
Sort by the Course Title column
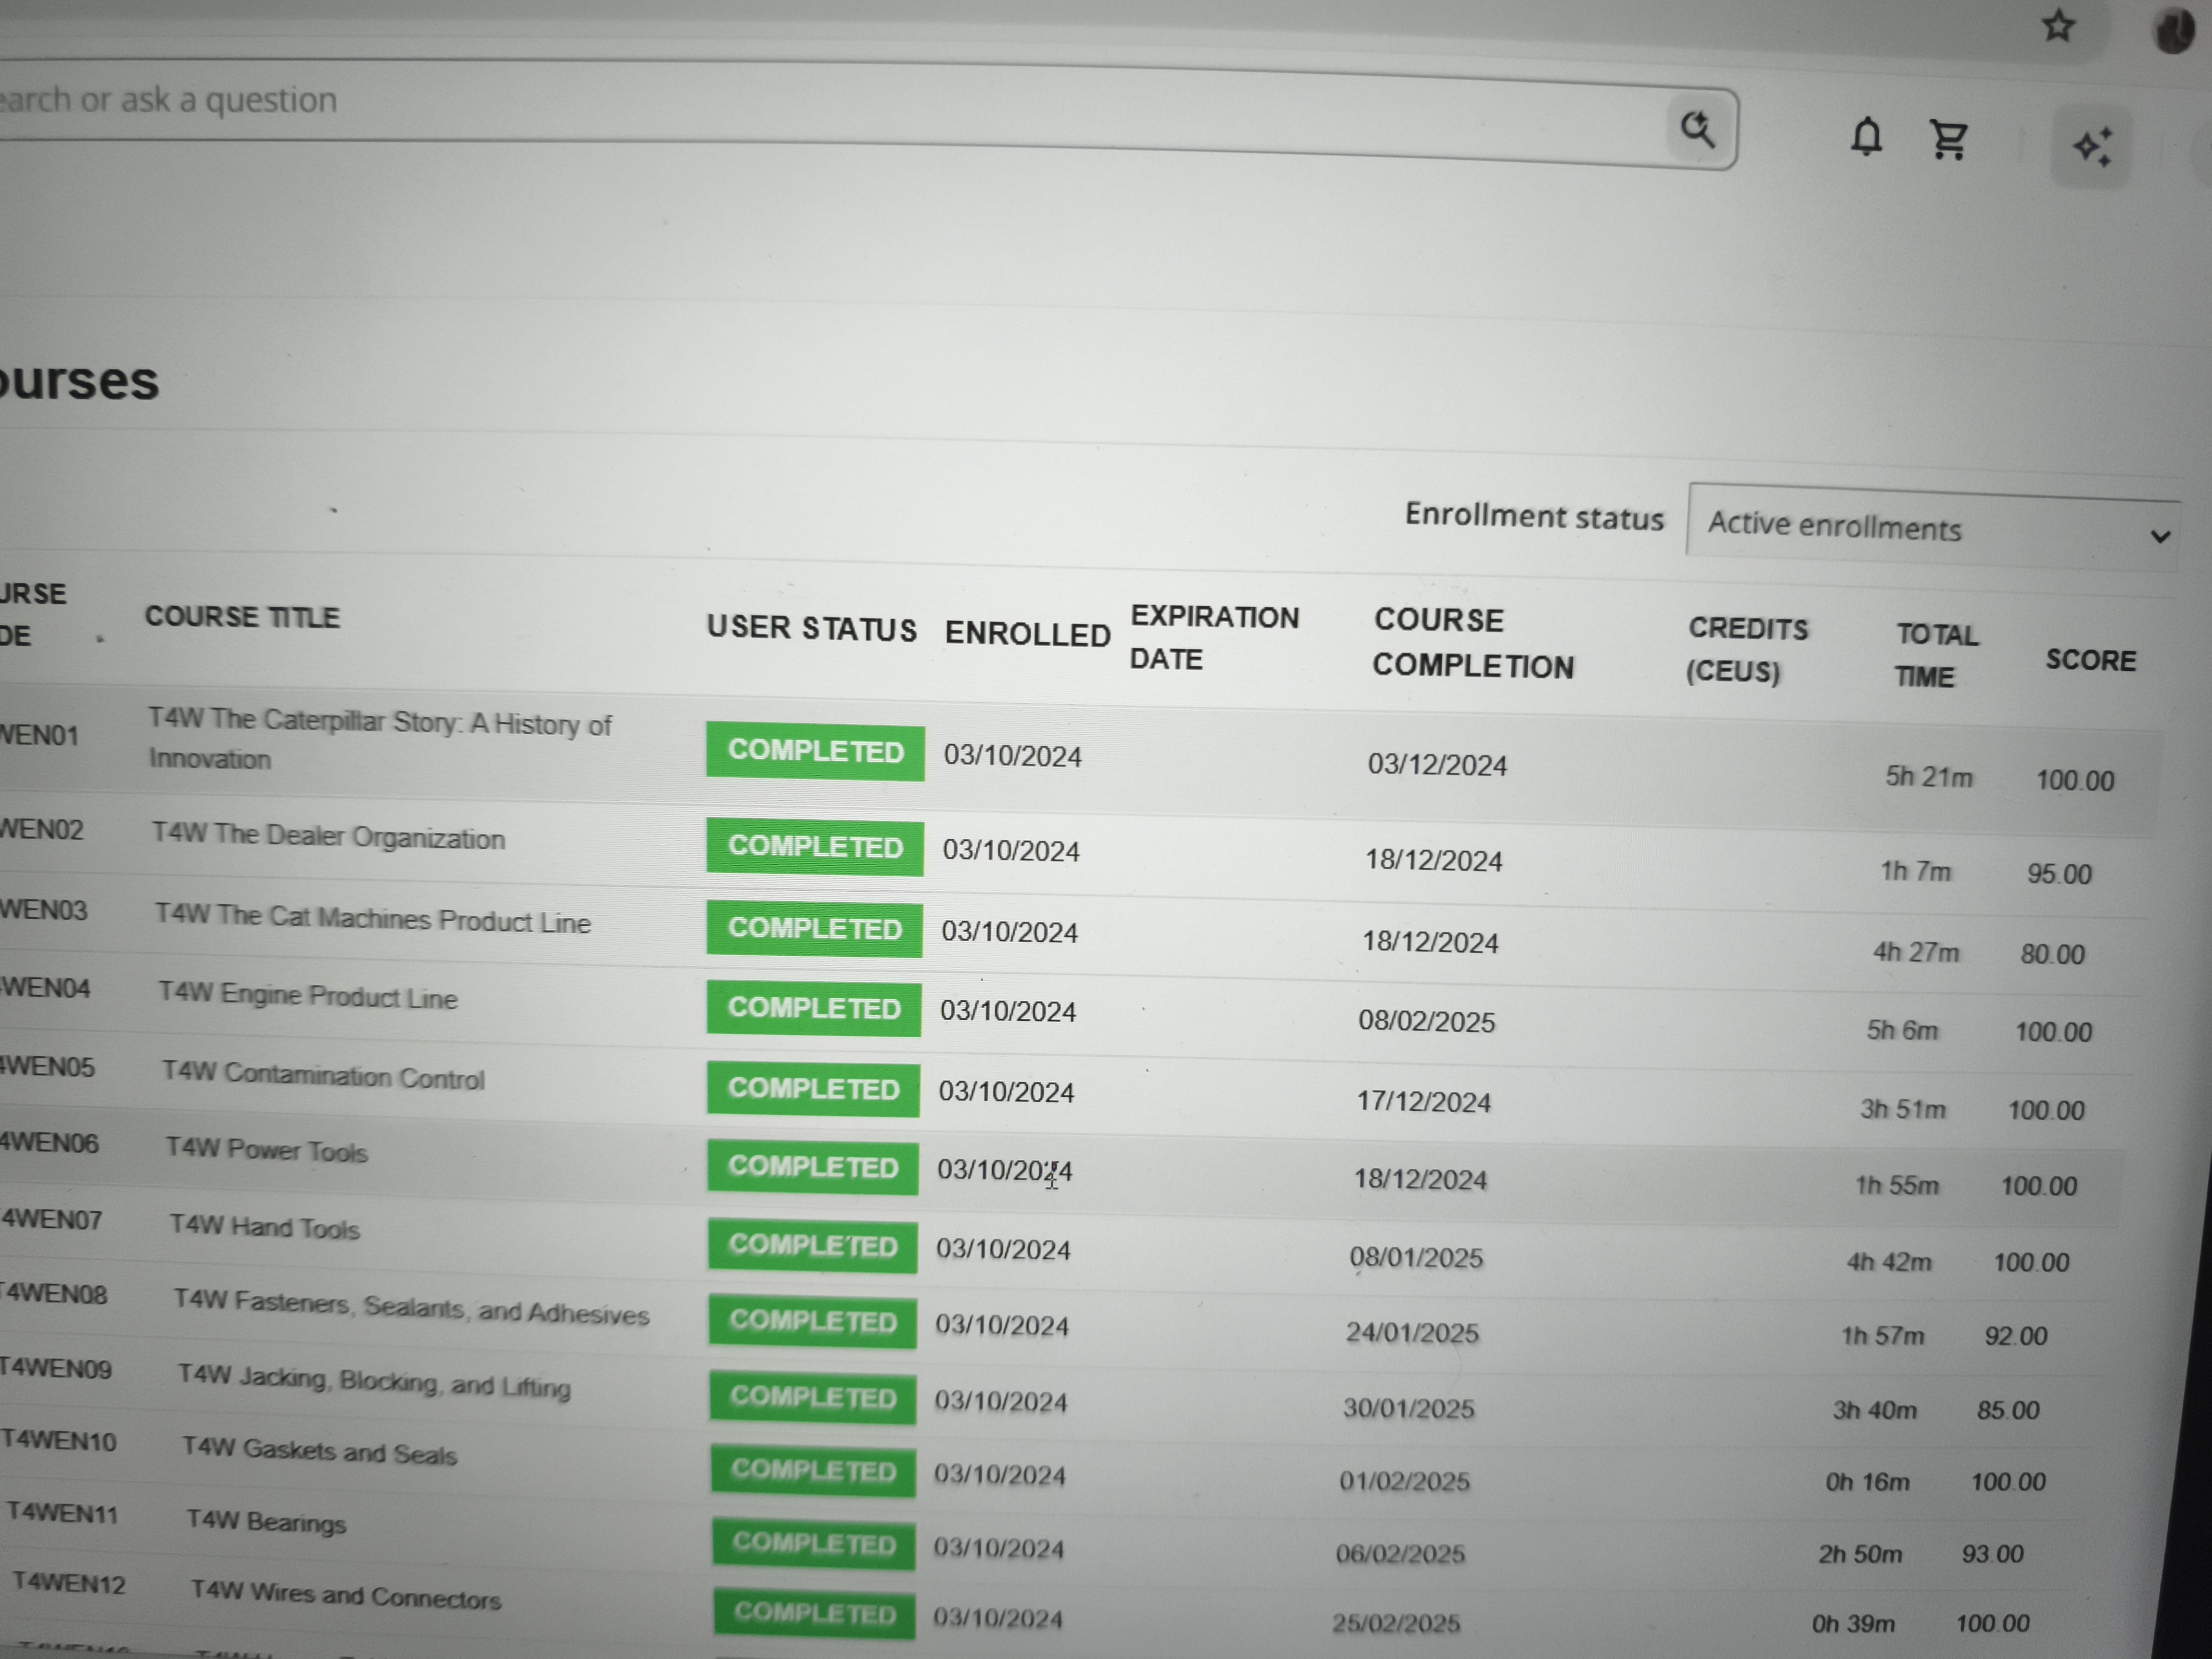[x=243, y=617]
